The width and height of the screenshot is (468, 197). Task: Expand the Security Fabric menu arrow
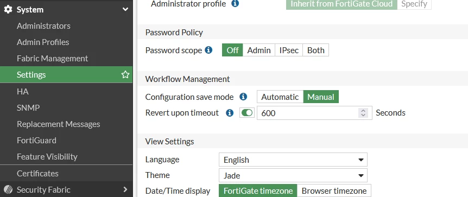pyautogui.click(x=125, y=189)
